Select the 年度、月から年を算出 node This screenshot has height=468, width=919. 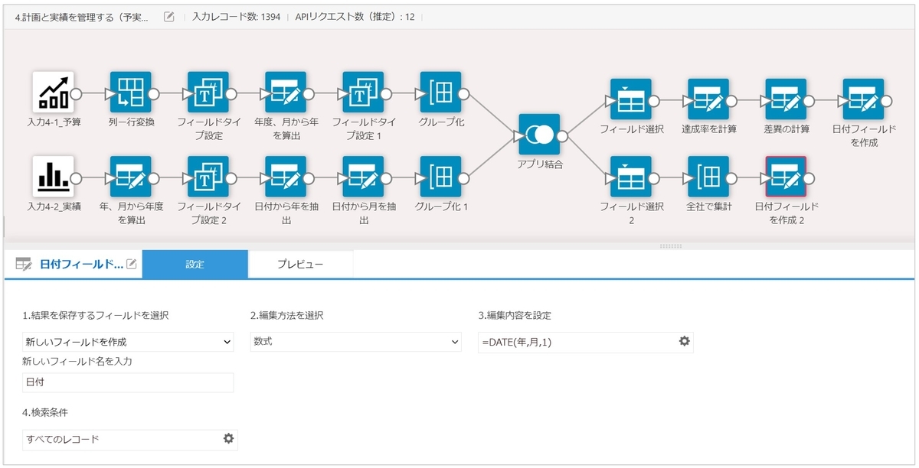[x=285, y=92]
